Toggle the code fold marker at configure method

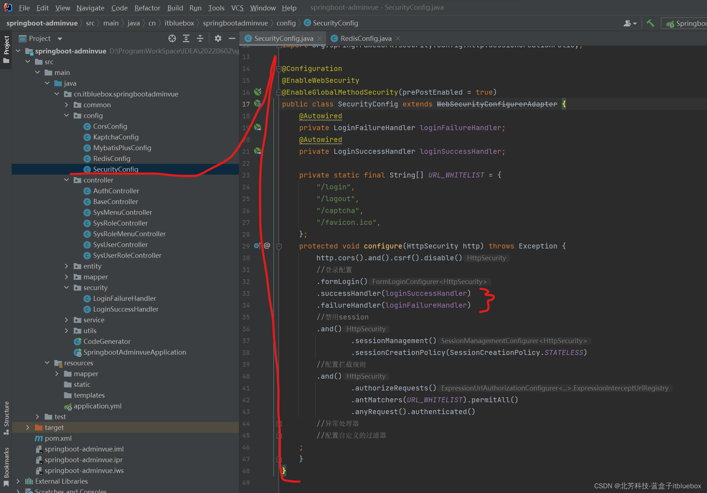click(x=279, y=246)
